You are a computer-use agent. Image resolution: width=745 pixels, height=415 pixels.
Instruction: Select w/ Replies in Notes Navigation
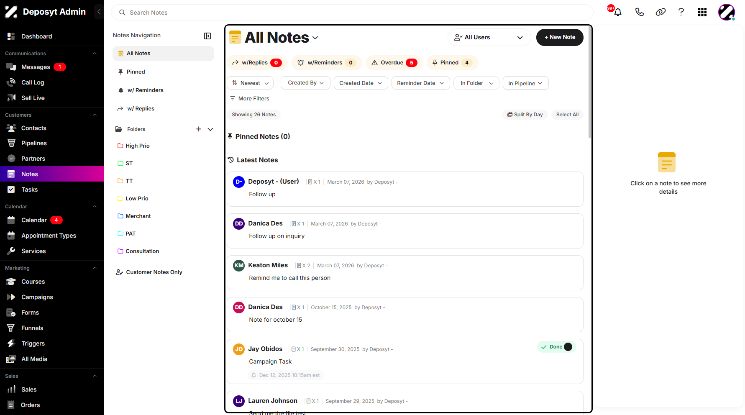tap(163, 109)
